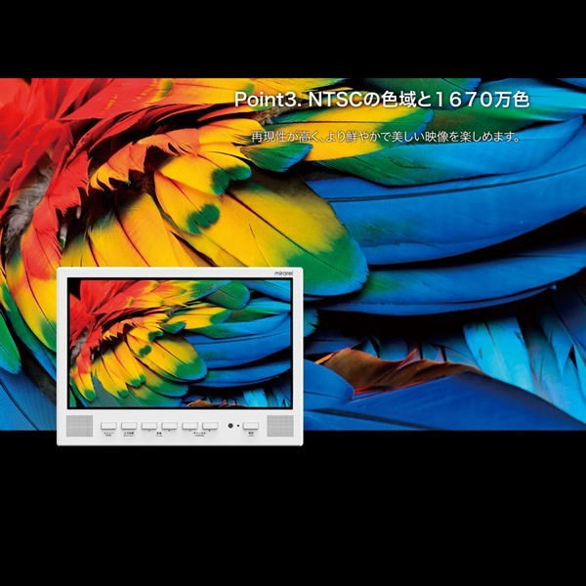586x586 pixels.
Task: Click the large round IR sensor dot
Action: 230,427
